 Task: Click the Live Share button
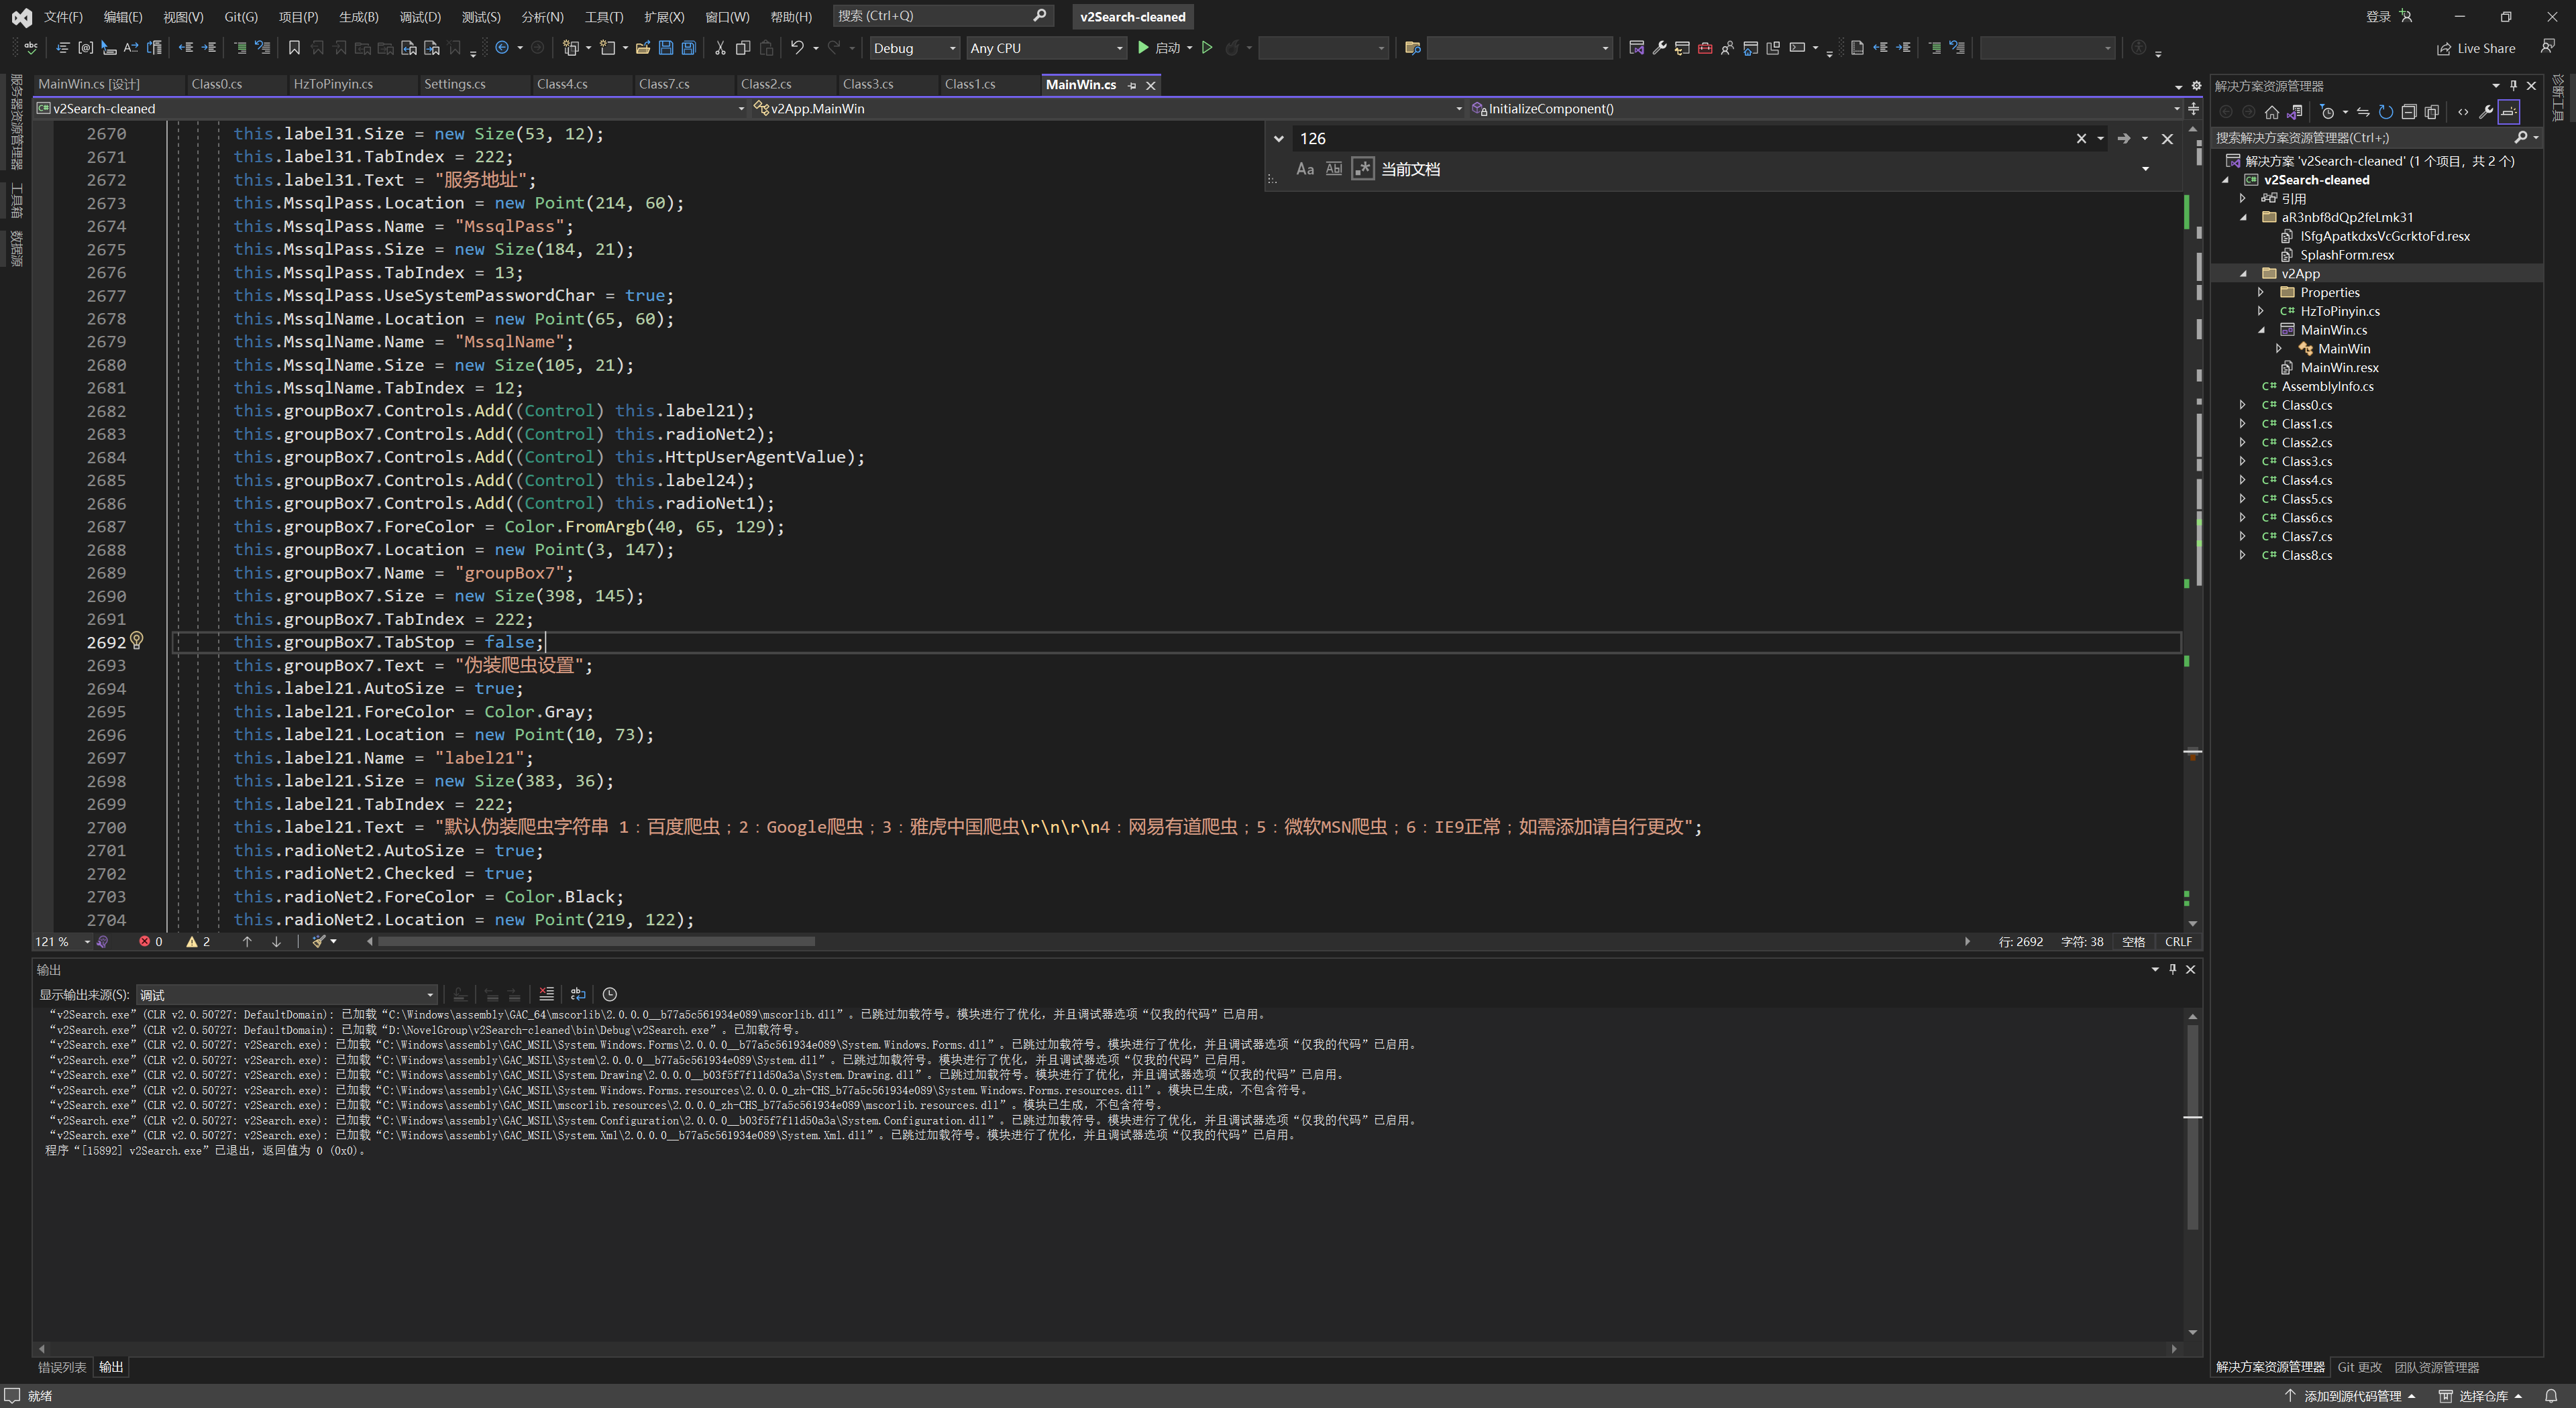(x=2476, y=48)
